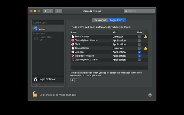This screenshot has width=184, height=115.
Task: Select the CleanMyMac X Menu row name
Action: pos(86,60)
